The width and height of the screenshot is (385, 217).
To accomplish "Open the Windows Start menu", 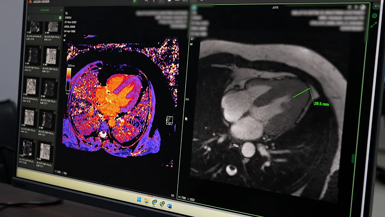I will [x=139, y=200].
